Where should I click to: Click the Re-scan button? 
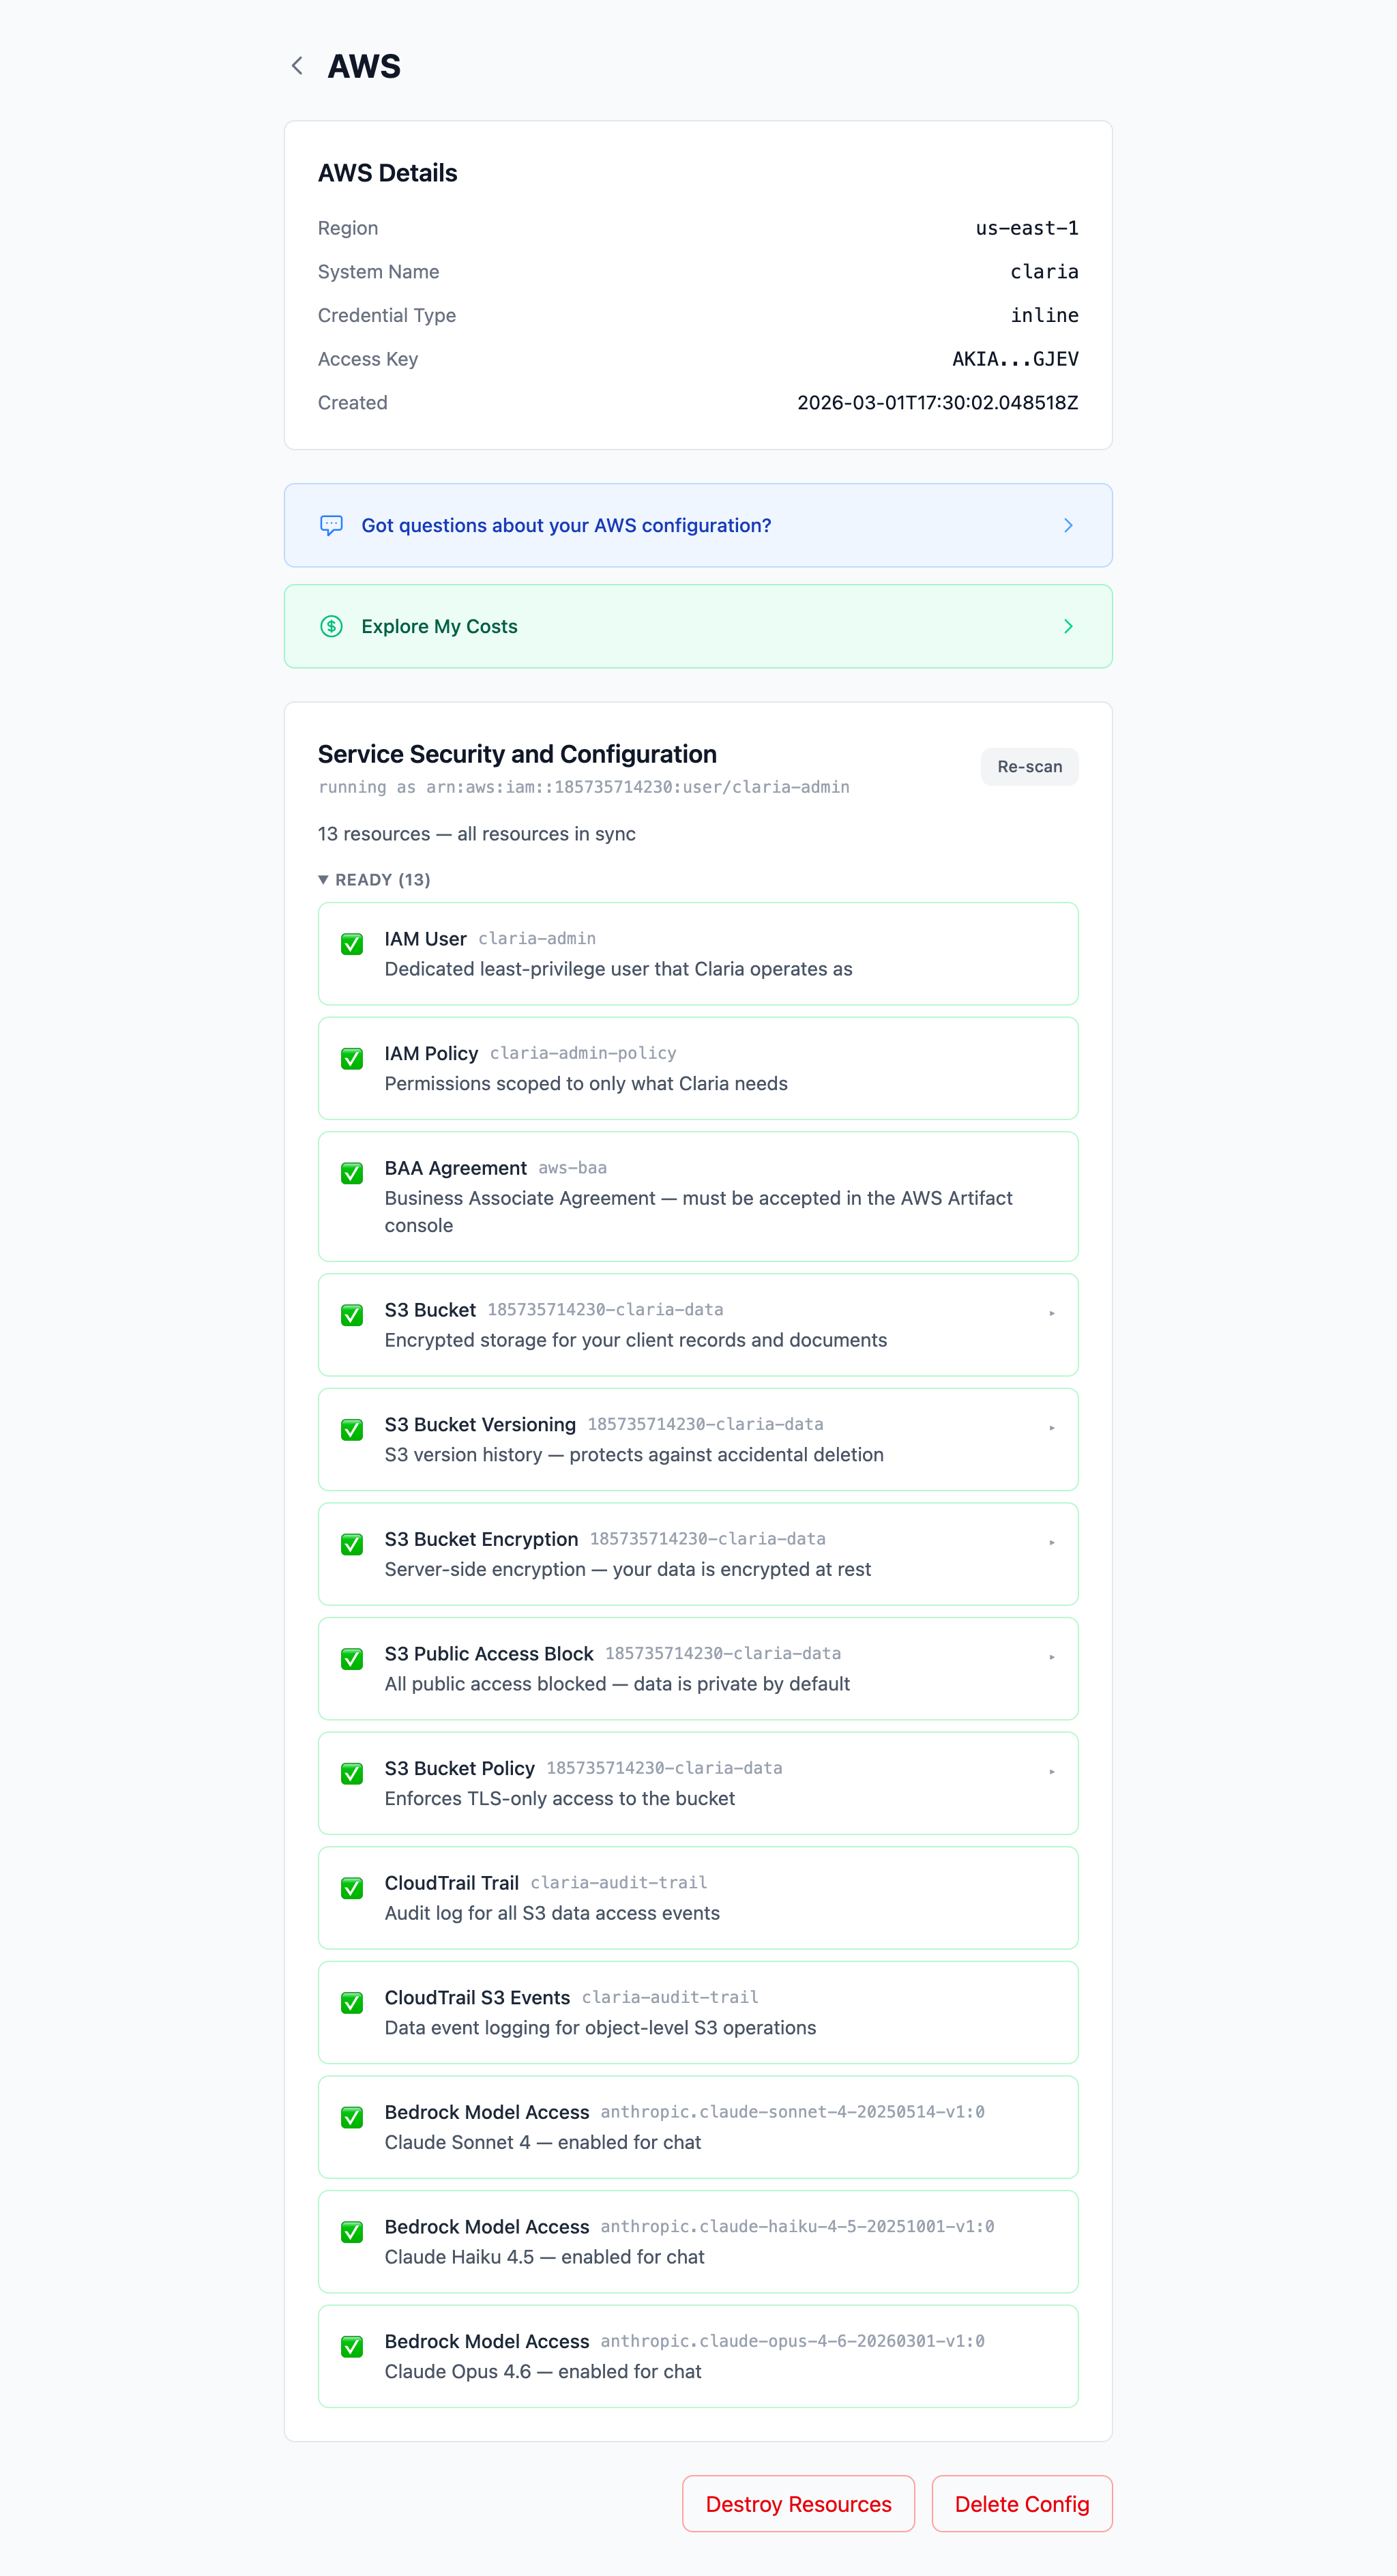[1029, 766]
